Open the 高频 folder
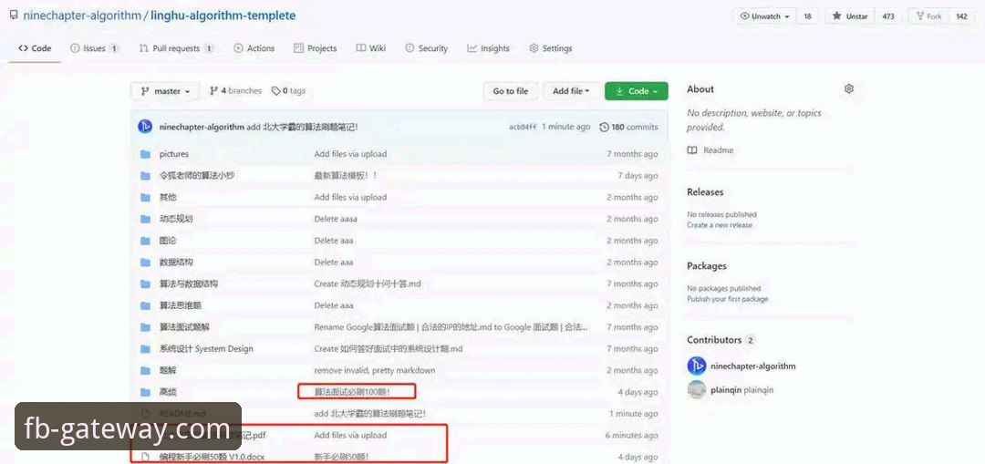The width and height of the screenshot is (985, 464). pos(168,392)
